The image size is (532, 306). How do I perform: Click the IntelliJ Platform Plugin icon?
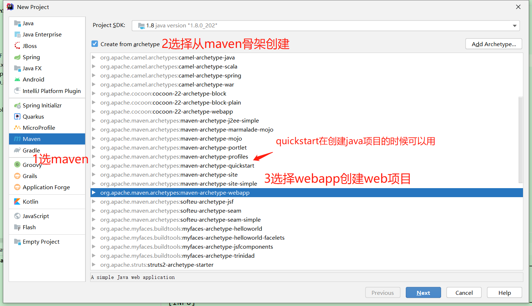(x=17, y=91)
